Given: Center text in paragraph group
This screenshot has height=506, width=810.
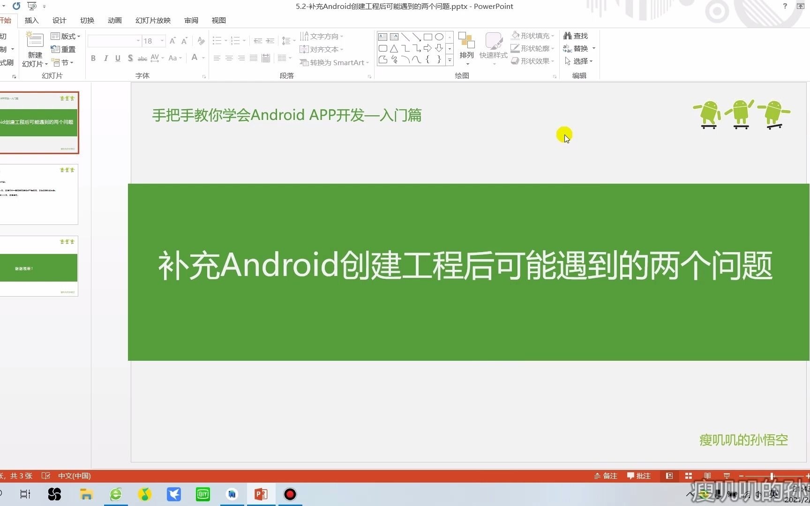Looking at the screenshot, I should tap(229, 58).
